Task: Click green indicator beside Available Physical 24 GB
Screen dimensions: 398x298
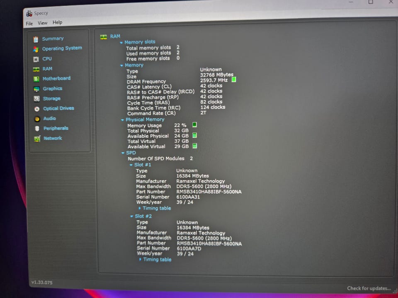Action: point(195,135)
